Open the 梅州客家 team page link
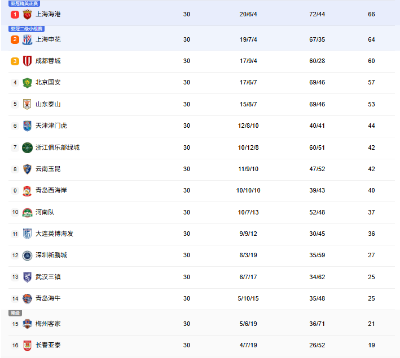 click(48, 324)
